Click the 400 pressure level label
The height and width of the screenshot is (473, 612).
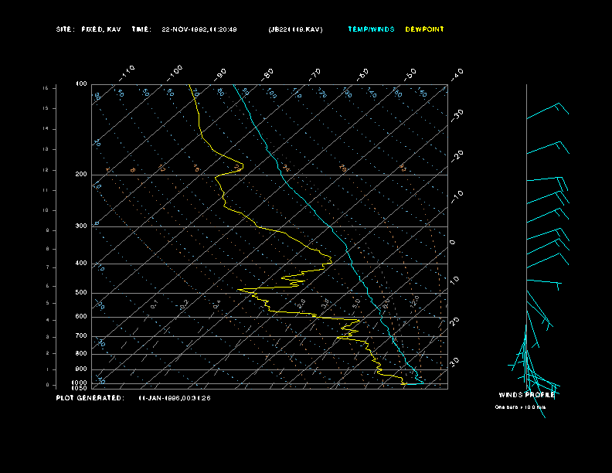click(81, 264)
